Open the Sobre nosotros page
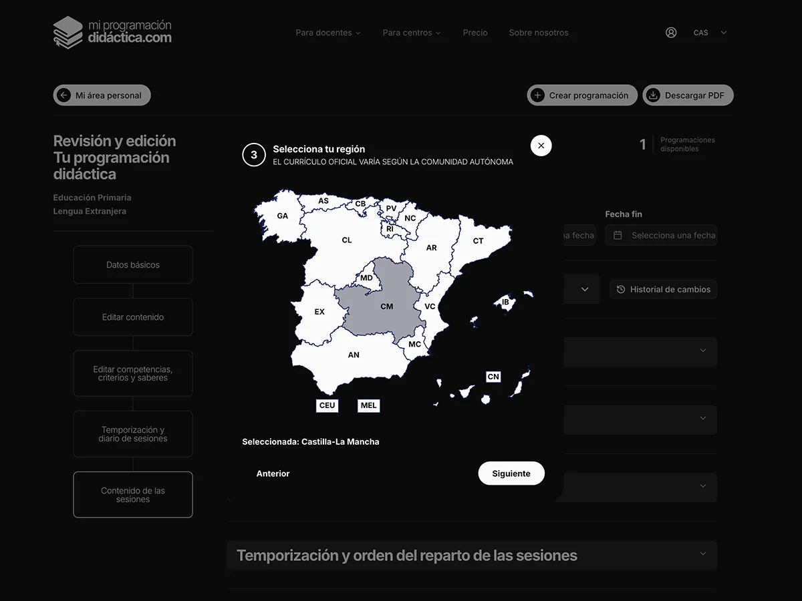The image size is (802, 601). [x=539, y=32]
